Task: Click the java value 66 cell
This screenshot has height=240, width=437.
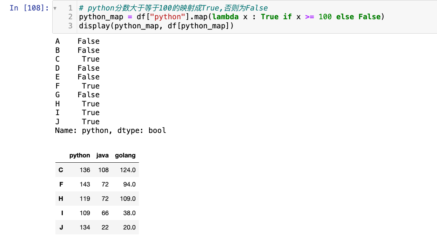Action: pyautogui.click(x=105, y=213)
